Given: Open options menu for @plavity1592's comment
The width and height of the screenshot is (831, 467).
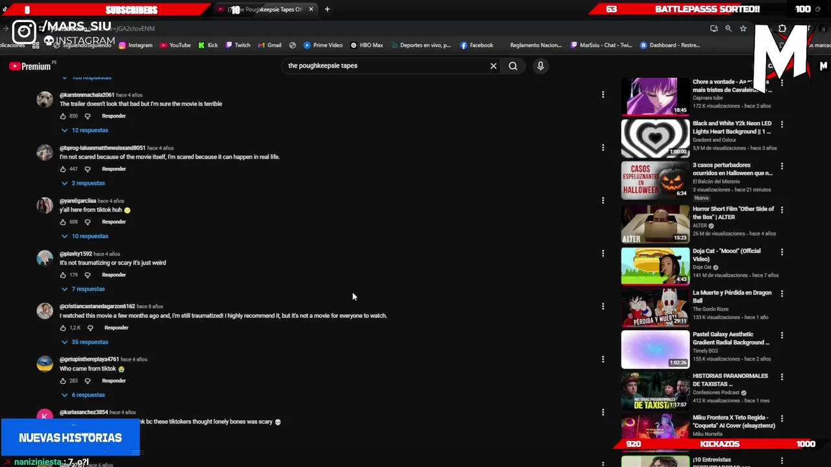Looking at the screenshot, I should click(x=603, y=254).
